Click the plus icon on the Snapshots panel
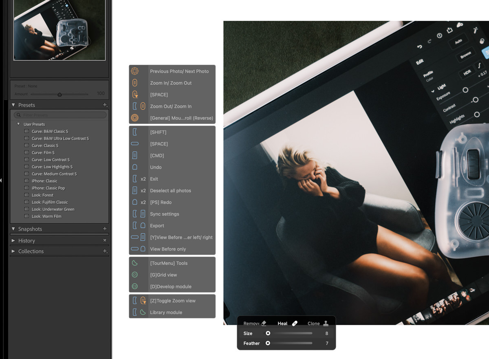489x359 pixels. click(x=105, y=229)
